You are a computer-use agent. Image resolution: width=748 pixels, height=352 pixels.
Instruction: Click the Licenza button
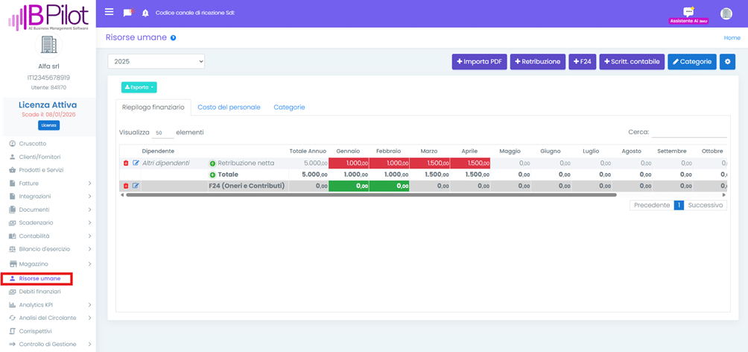[48, 125]
